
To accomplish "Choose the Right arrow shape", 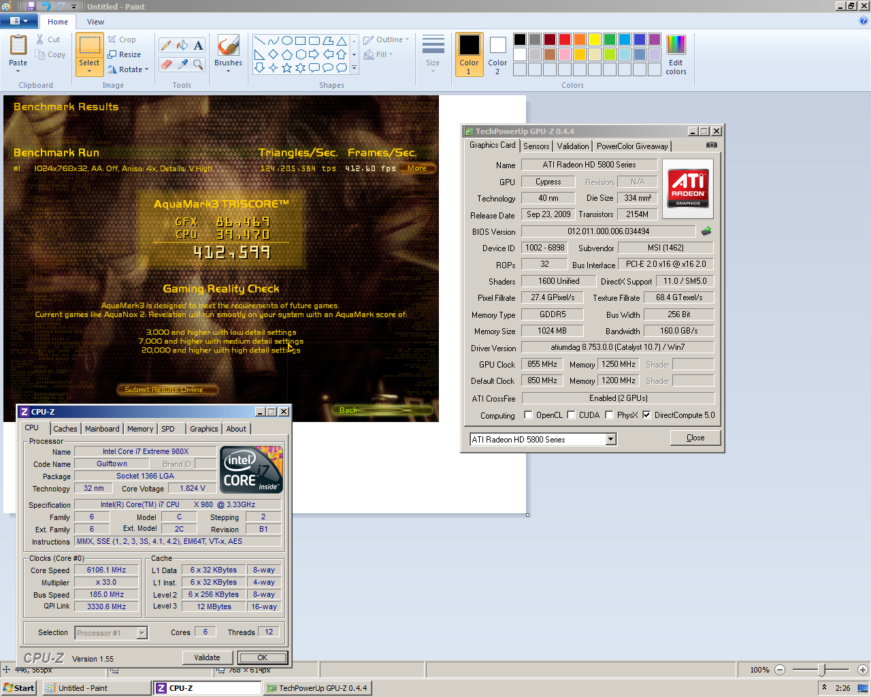I will (x=314, y=54).
